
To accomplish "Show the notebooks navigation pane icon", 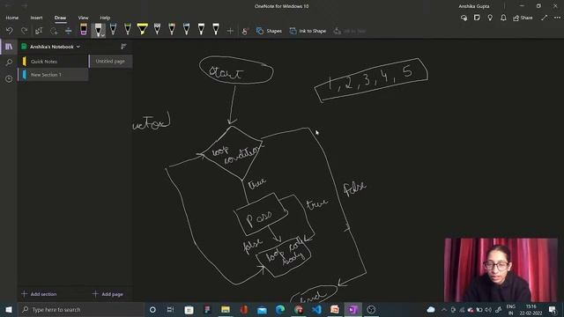I will (9, 47).
